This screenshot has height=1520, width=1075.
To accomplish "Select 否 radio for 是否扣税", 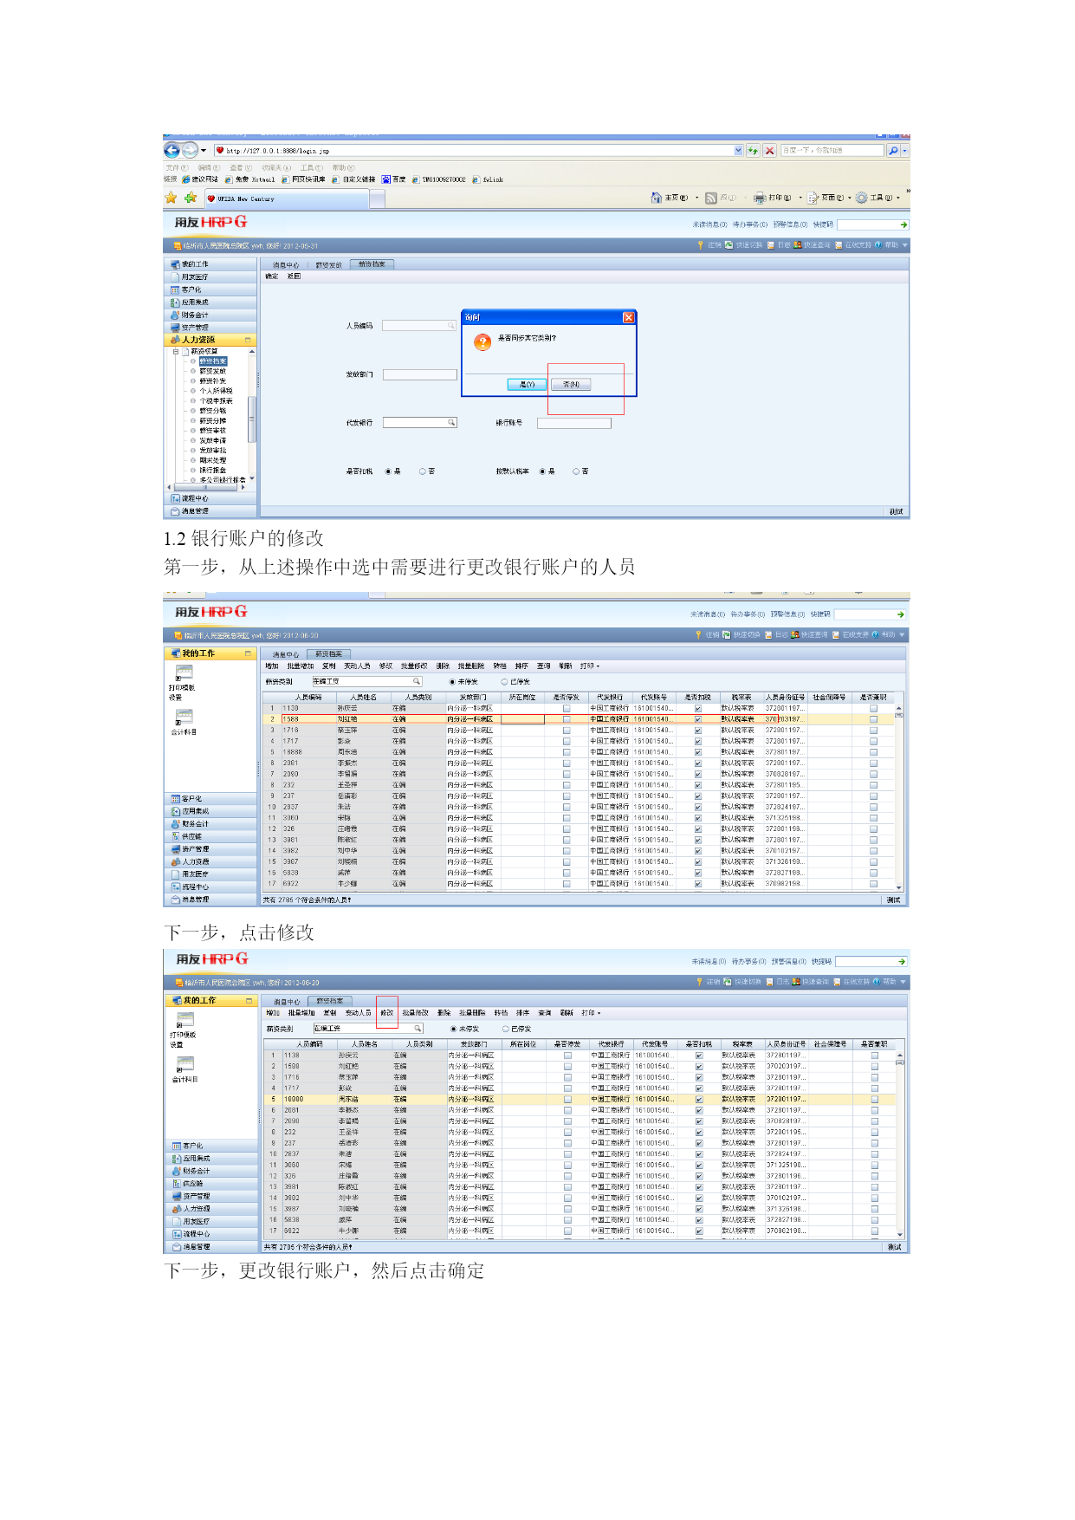I will (423, 471).
